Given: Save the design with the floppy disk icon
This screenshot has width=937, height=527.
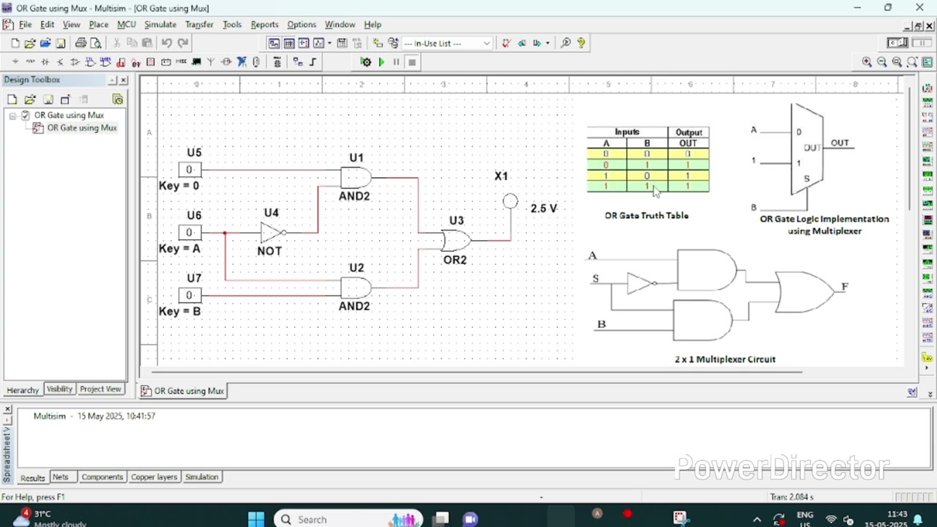Looking at the screenshot, I should pos(61,43).
